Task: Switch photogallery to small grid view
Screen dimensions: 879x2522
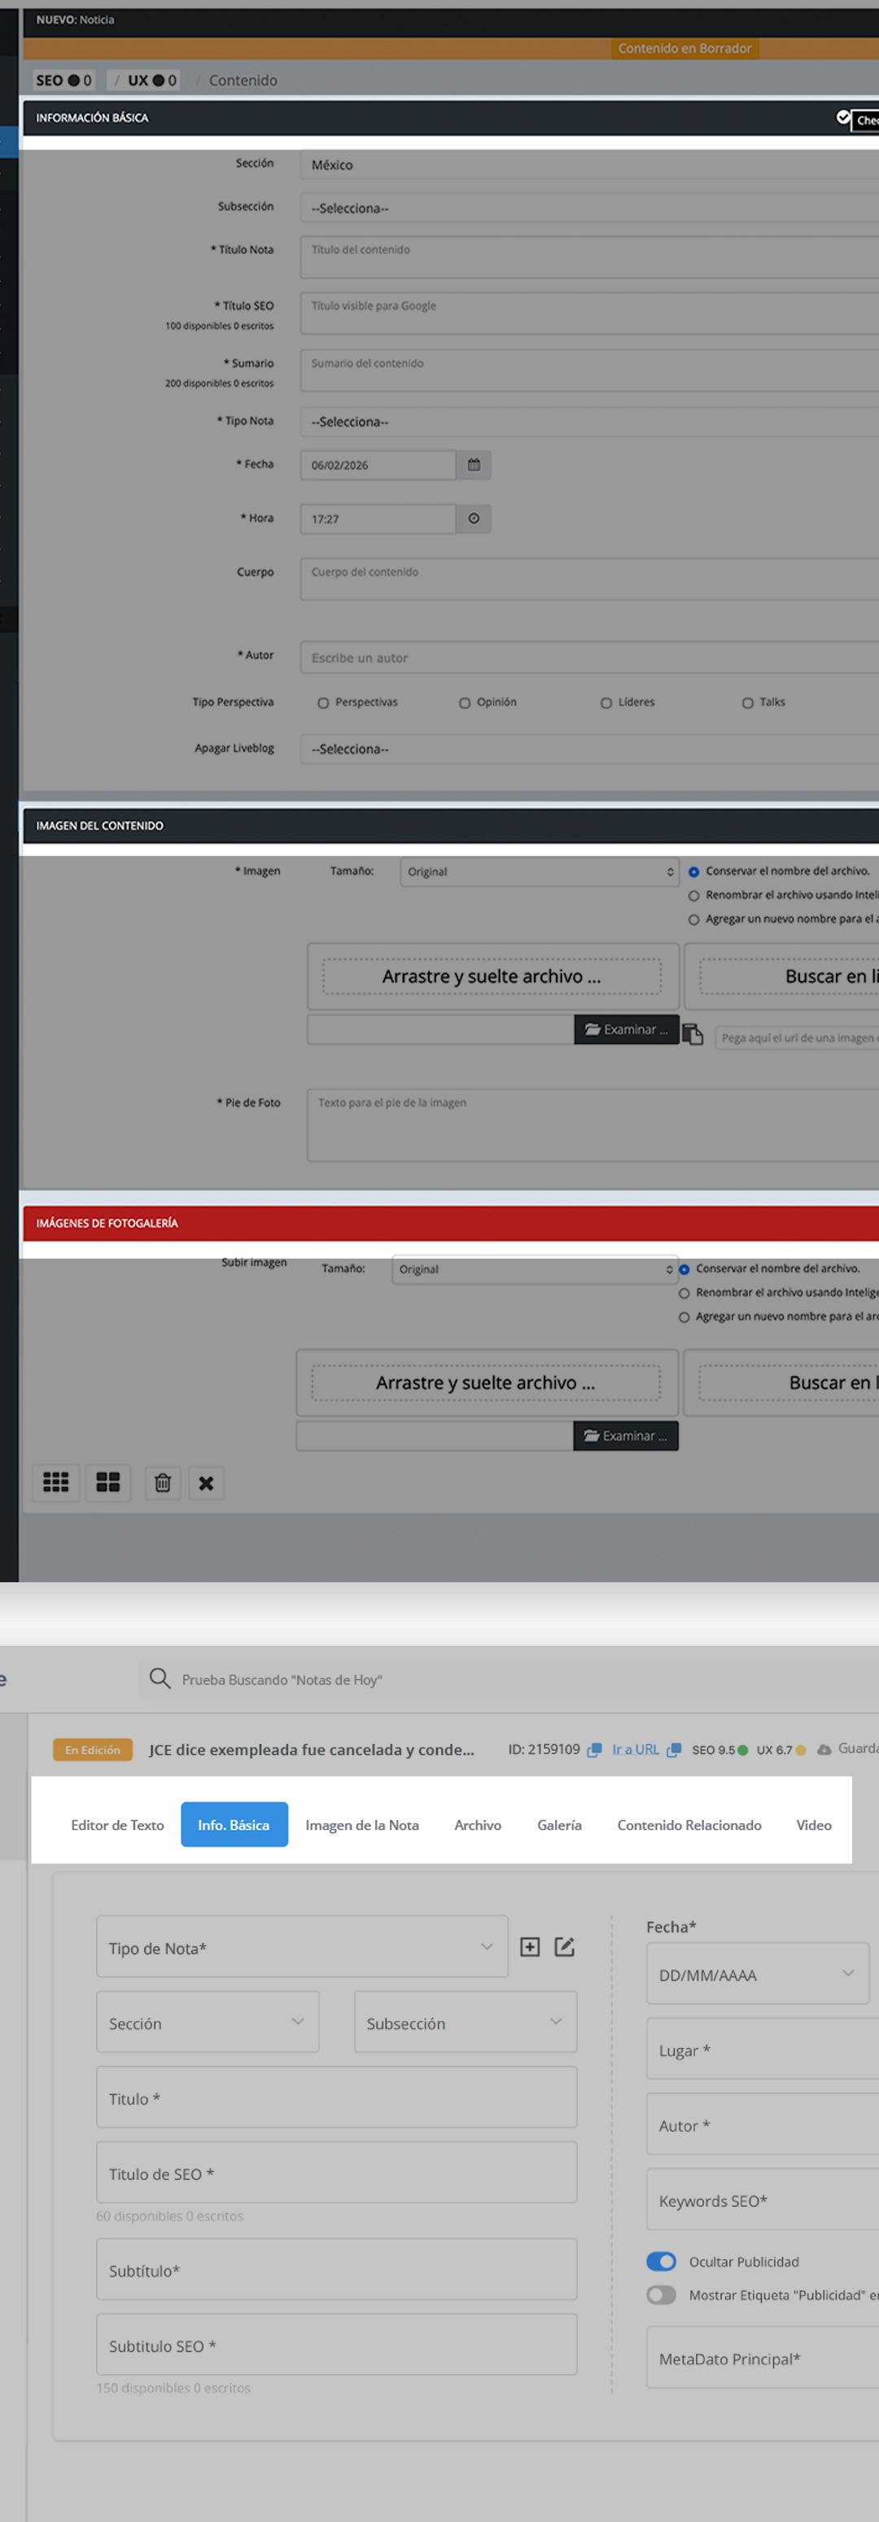Action: [x=56, y=1482]
